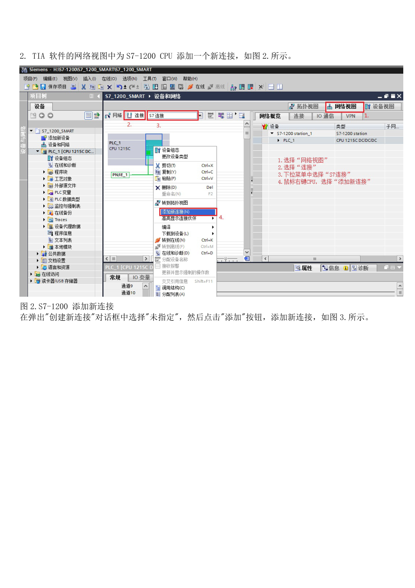Switch to 网络视图 network view tab
415x588 pixels.
344,107
